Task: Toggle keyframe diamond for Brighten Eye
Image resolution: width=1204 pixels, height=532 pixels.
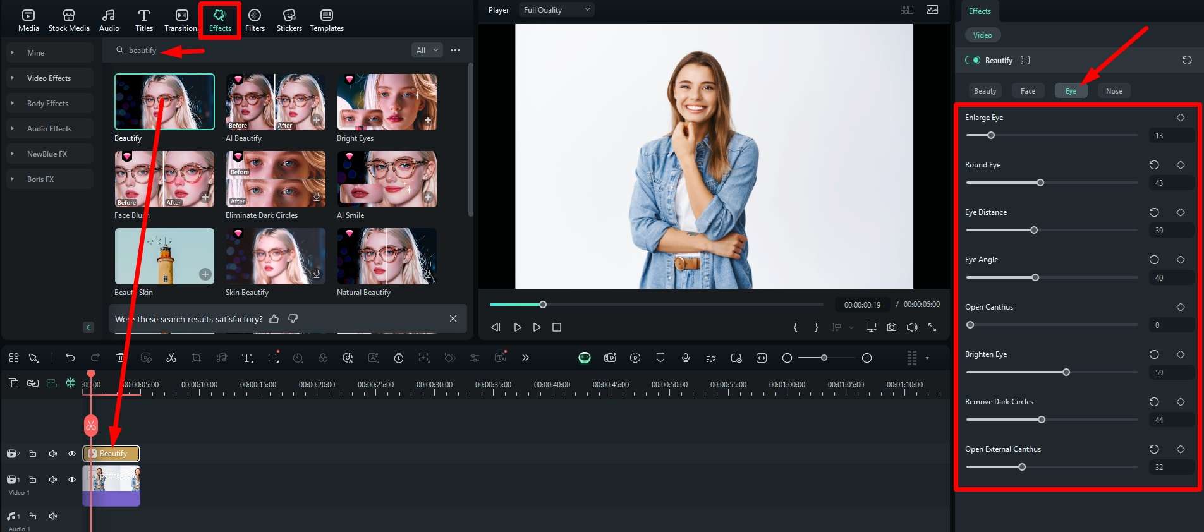Action: 1181,354
